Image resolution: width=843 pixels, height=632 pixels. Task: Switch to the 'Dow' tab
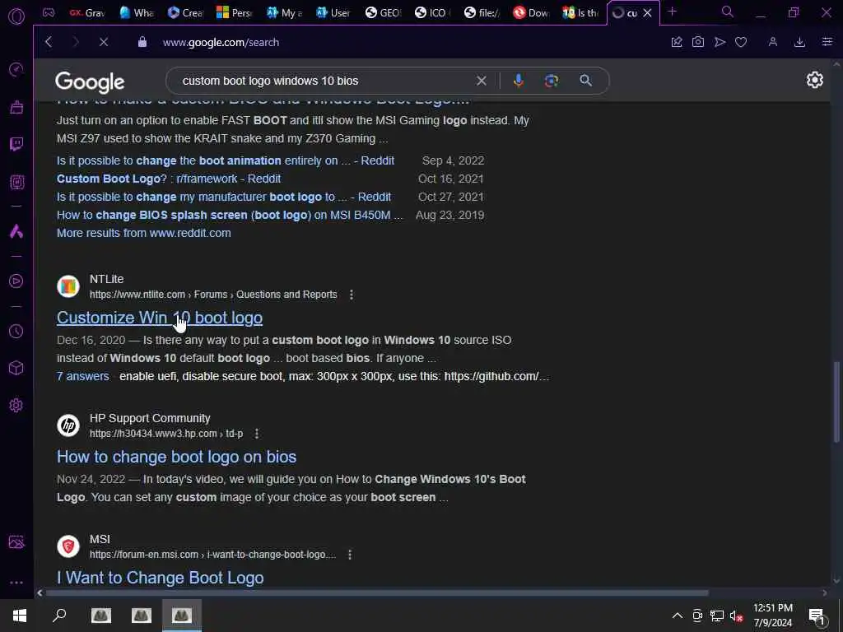pyautogui.click(x=531, y=12)
